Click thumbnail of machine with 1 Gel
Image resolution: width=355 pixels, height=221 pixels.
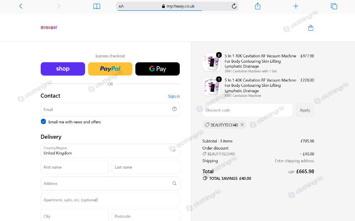tap(211, 62)
